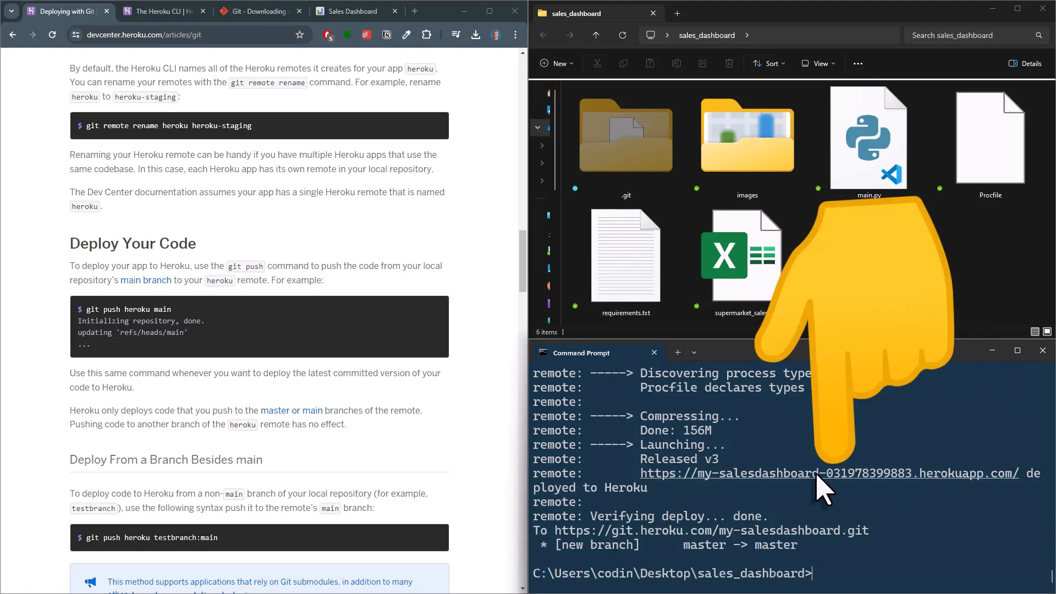Open the See more ellipsis in Explorer
This screenshot has height=594, width=1056.
(x=858, y=63)
